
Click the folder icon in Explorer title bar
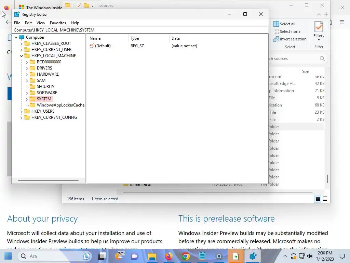(x=68, y=5)
